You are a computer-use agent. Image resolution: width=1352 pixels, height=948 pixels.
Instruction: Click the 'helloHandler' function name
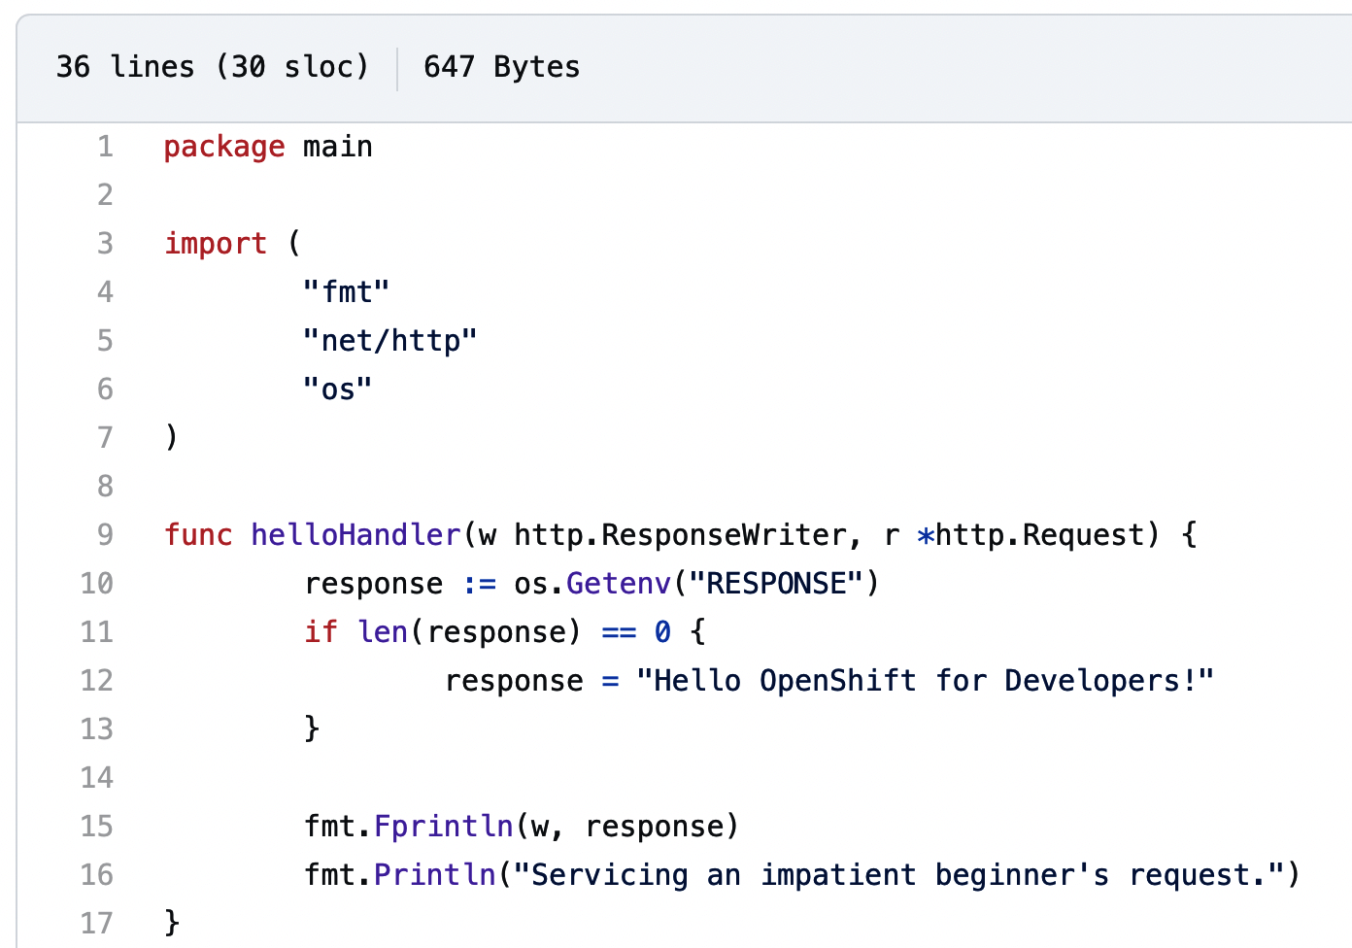coord(355,535)
